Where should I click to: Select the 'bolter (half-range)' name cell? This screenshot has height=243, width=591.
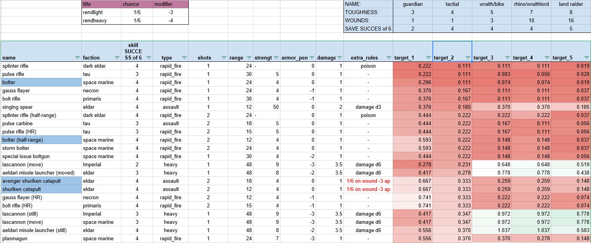point(41,140)
